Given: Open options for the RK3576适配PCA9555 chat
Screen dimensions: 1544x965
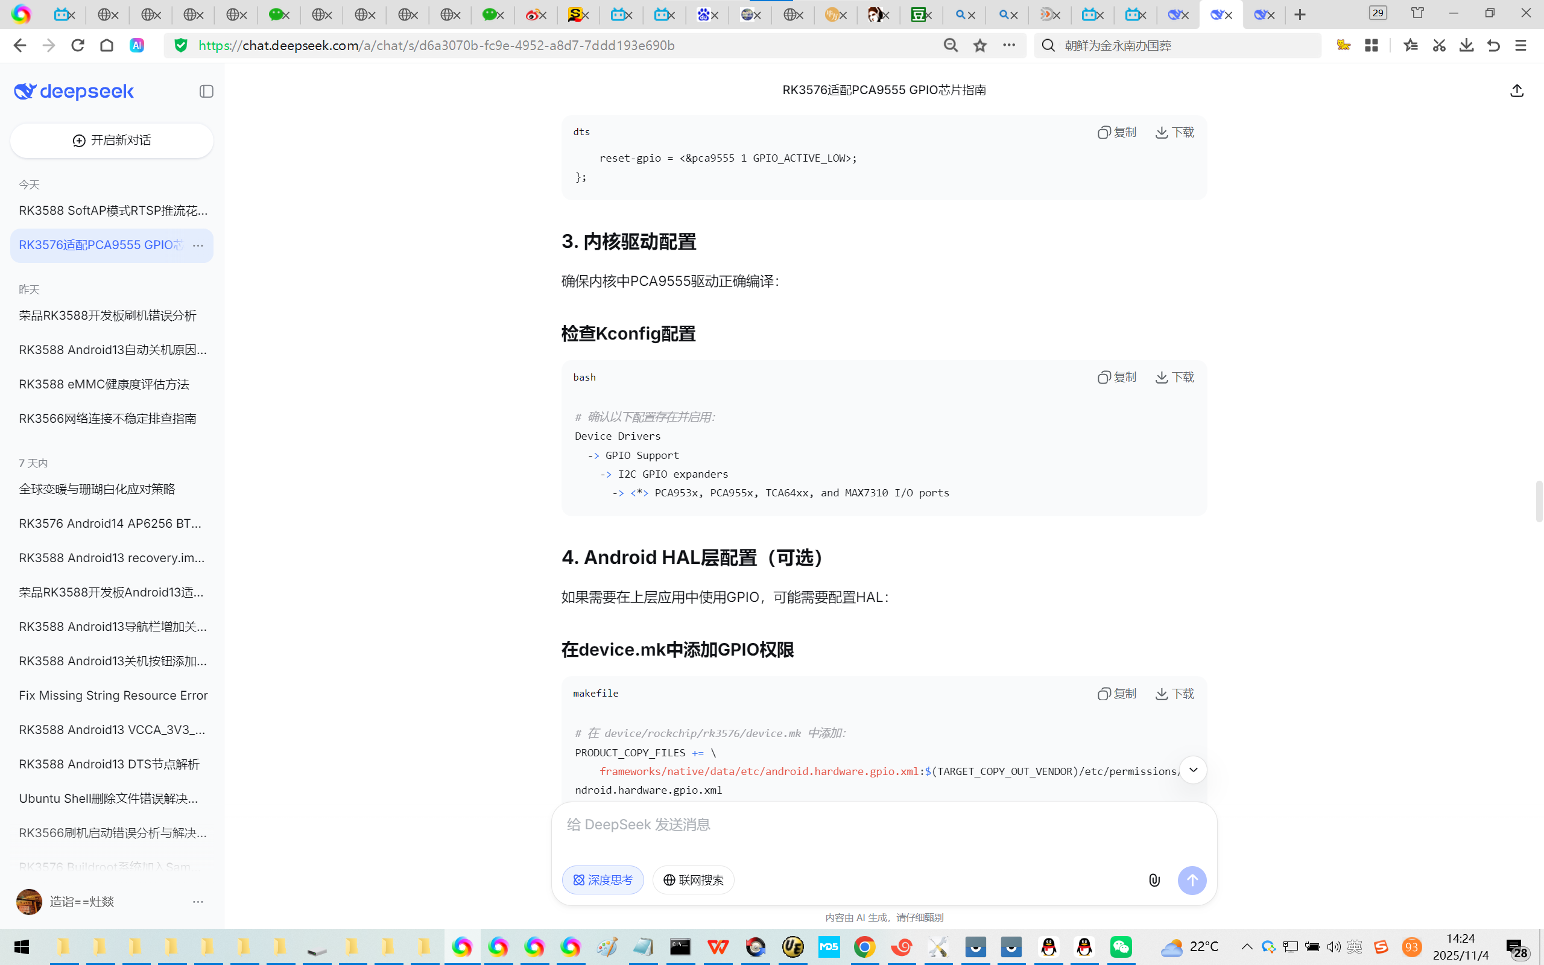Looking at the screenshot, I should pyautogui.click(x=198, y=245).
